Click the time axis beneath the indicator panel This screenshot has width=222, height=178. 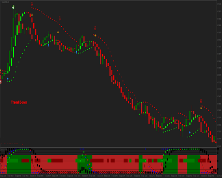point(108,176)
